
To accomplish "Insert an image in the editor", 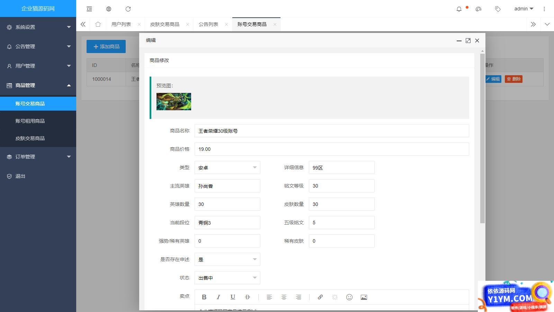I will pos(364,297).
